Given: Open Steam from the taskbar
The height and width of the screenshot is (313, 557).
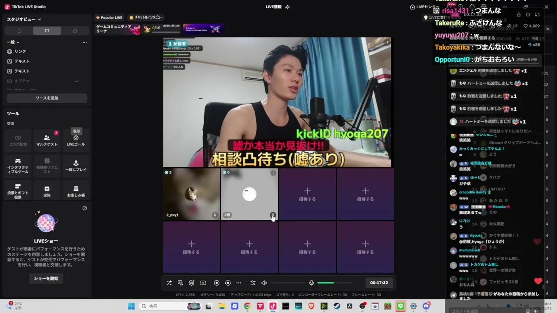Looking at the screenshot, I should point(337,306).
